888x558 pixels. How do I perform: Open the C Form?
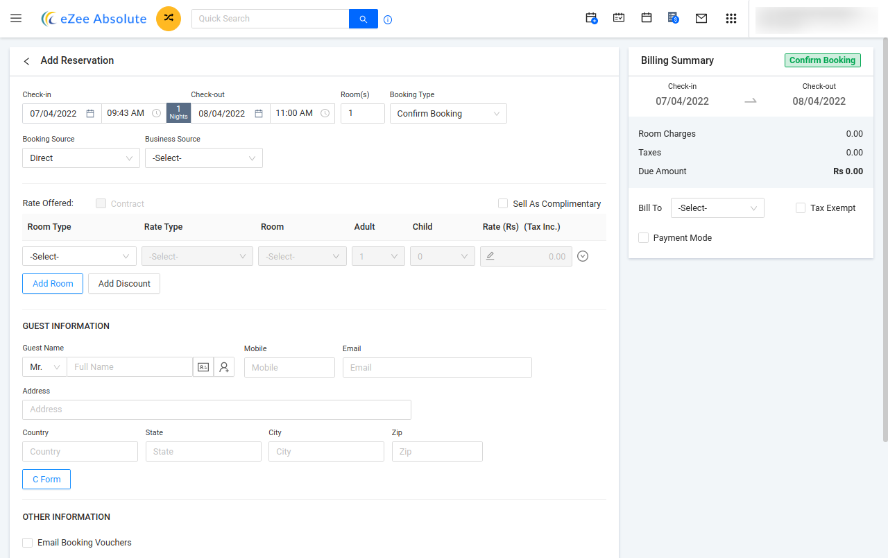point(46,479)
